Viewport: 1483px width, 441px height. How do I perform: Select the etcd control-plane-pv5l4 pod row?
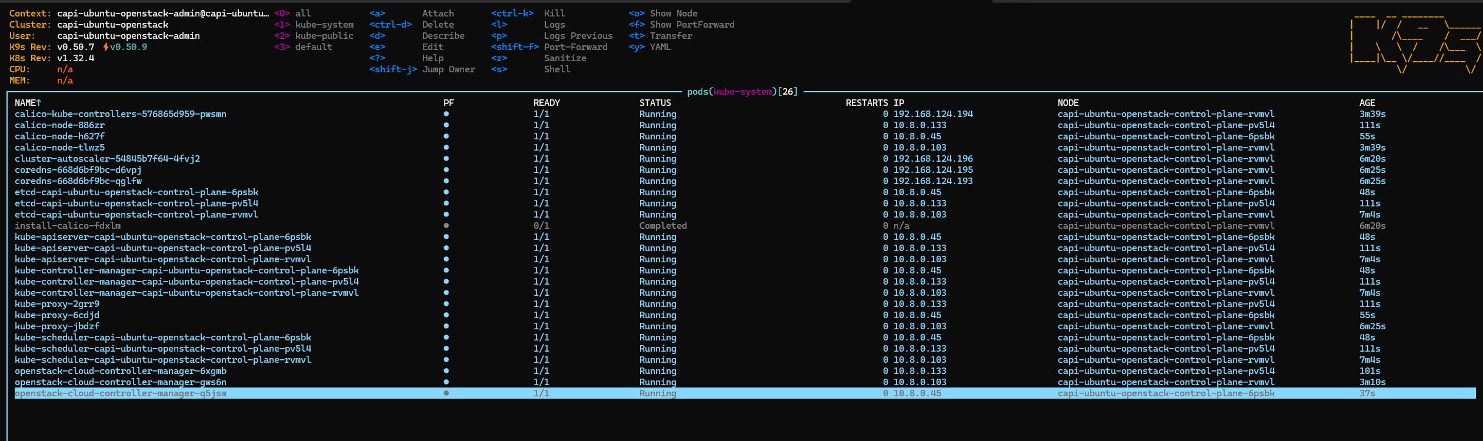[136, 203]
